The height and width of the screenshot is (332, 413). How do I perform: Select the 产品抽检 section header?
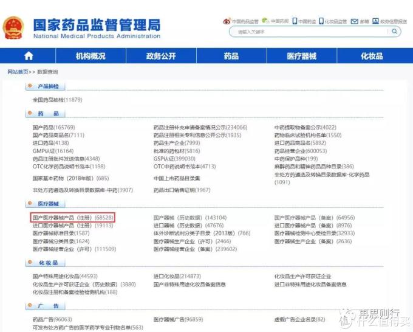click(x=45, y=86)
